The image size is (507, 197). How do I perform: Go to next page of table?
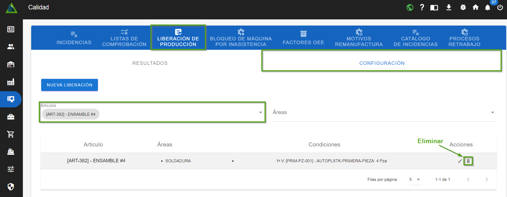click(x=487, y=180)
